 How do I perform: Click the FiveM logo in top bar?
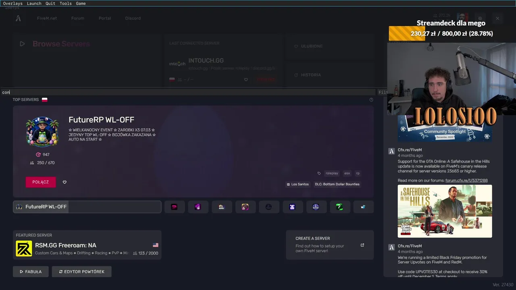(x=18, y=18)
